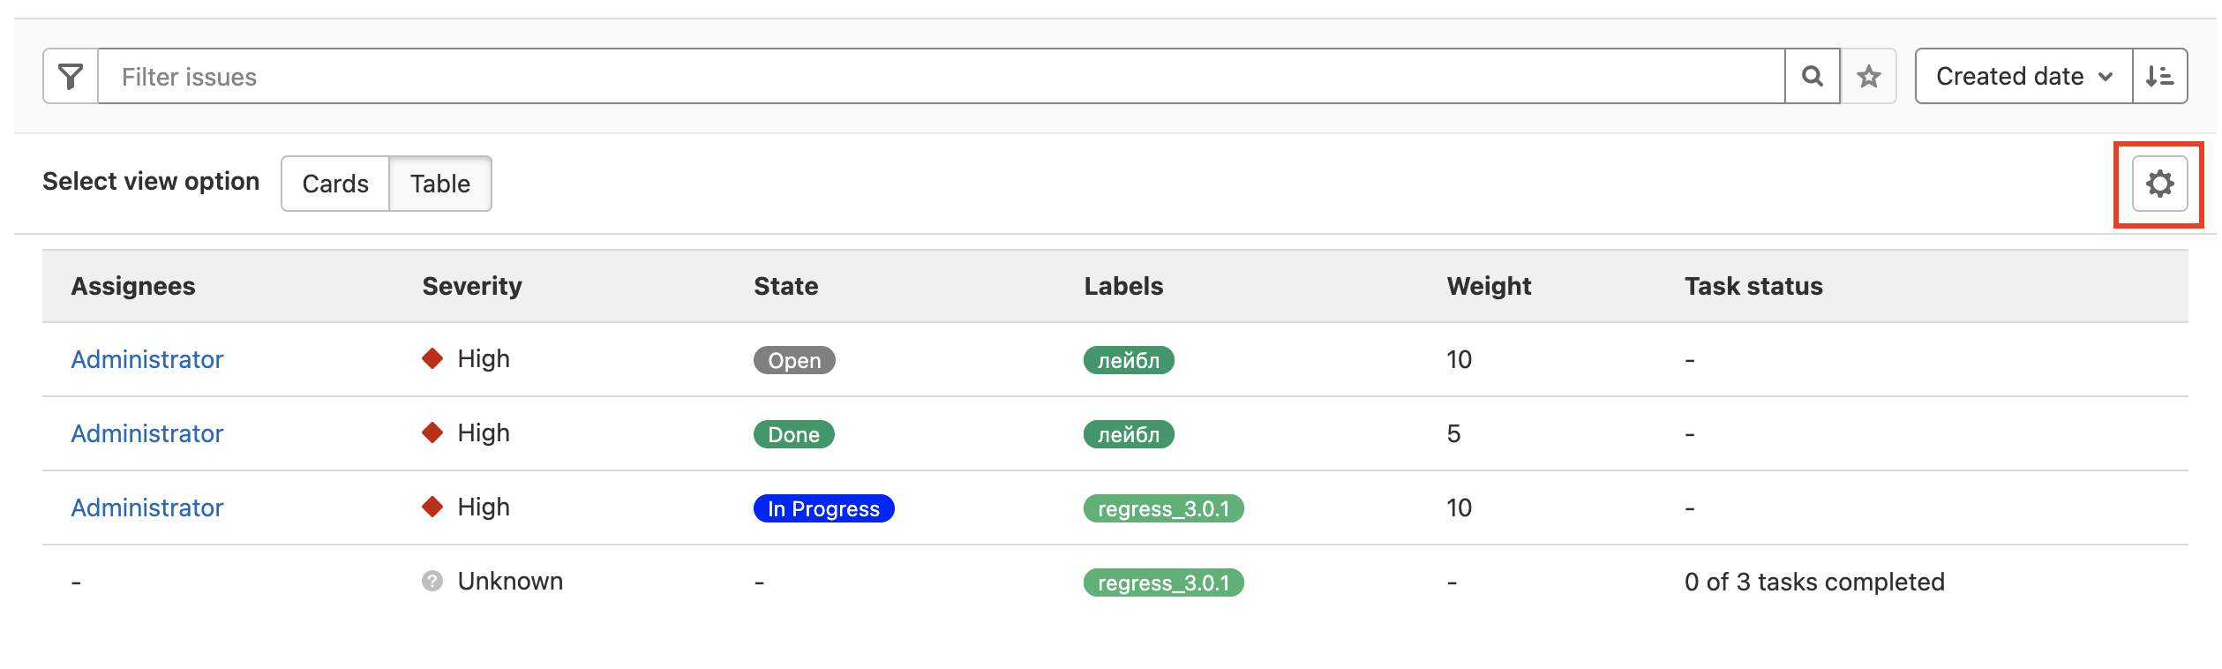Click the filter funnel icon

[x=71, y=77]
